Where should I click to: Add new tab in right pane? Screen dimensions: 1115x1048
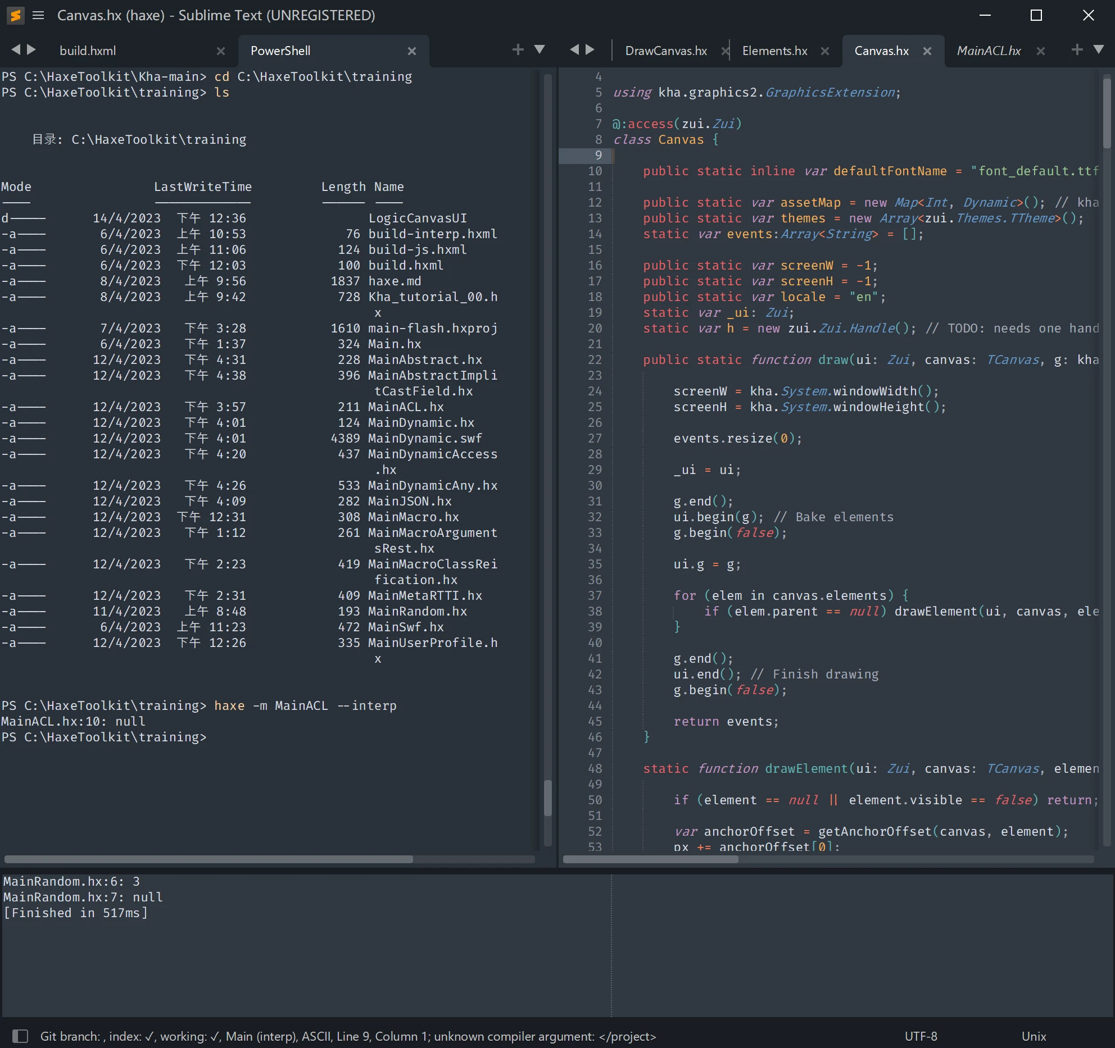tap(1077, 49)
